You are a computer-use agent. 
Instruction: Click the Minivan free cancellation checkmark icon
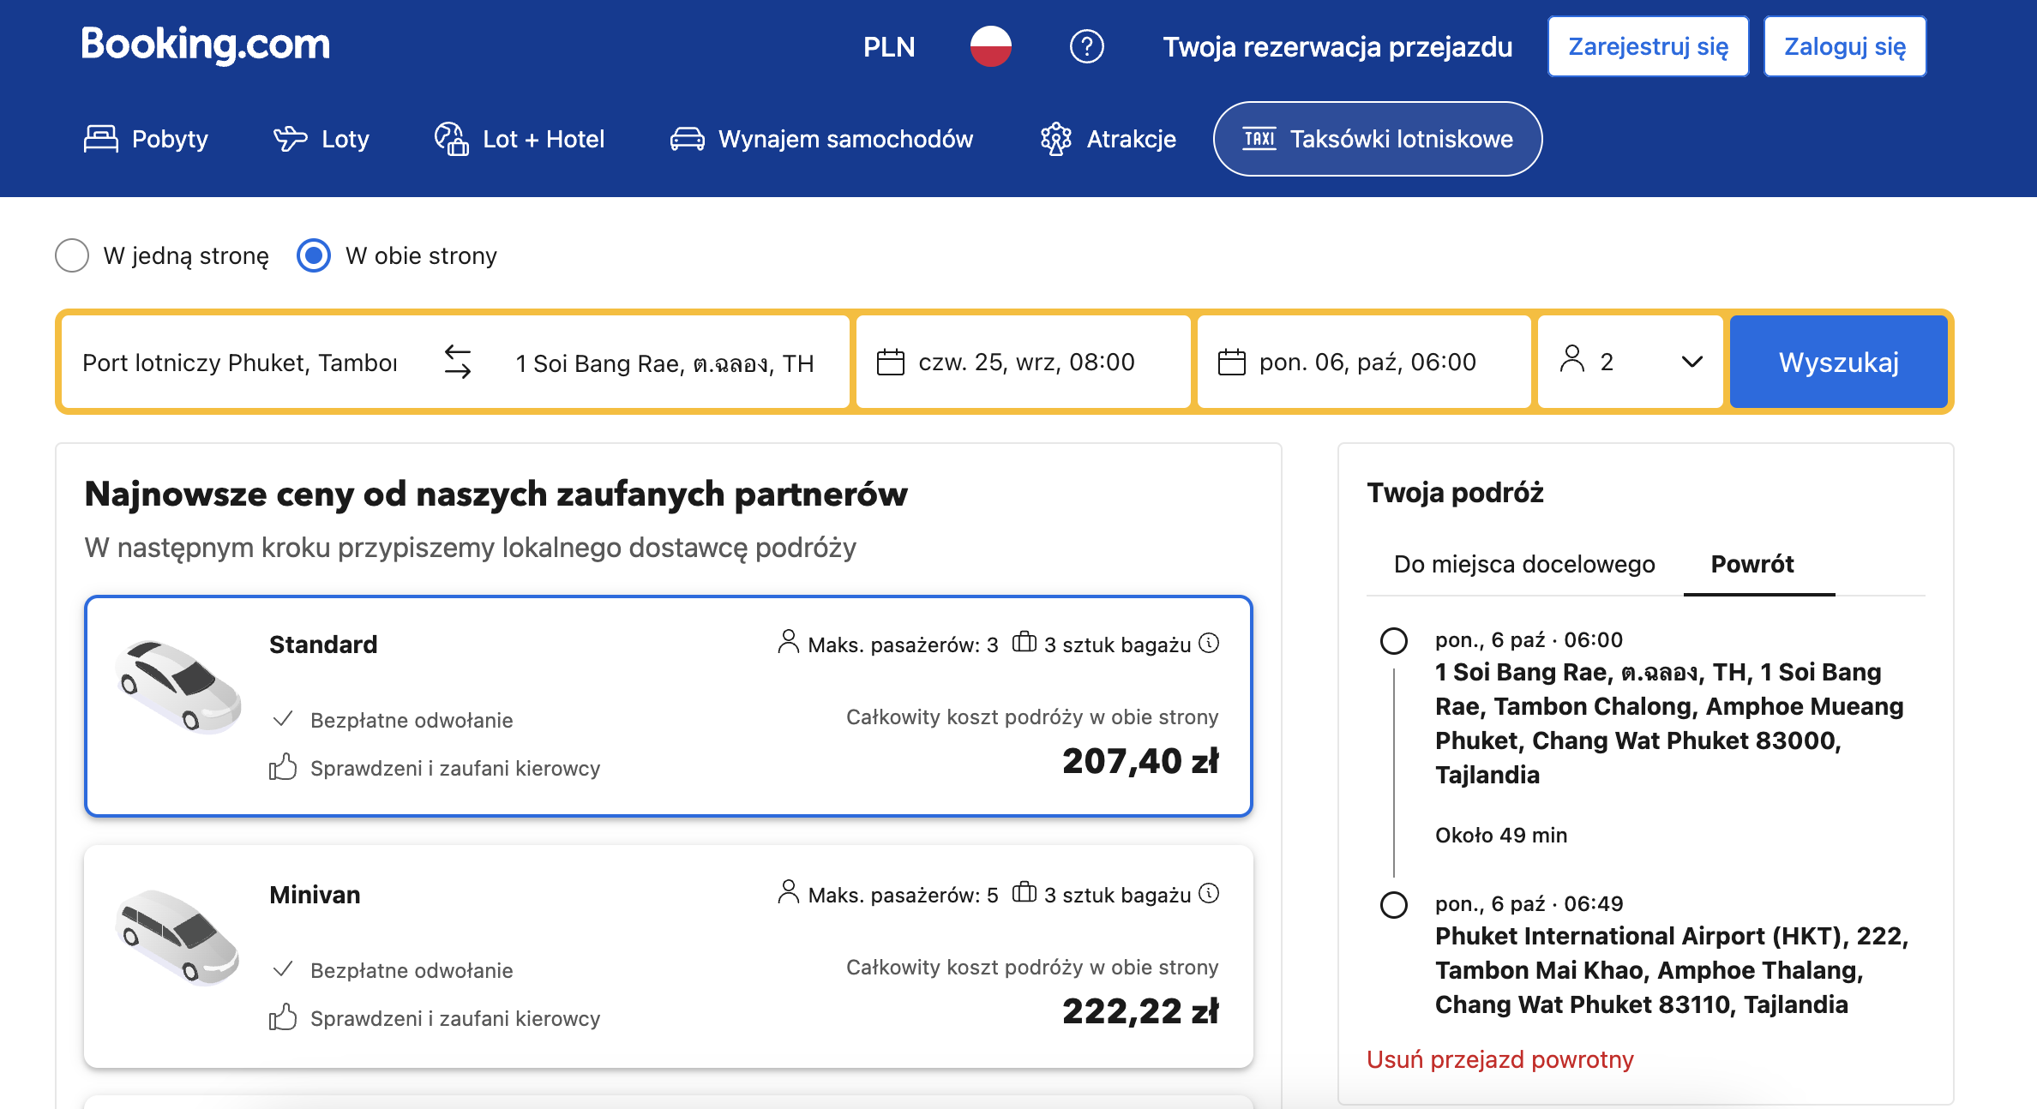283,968
